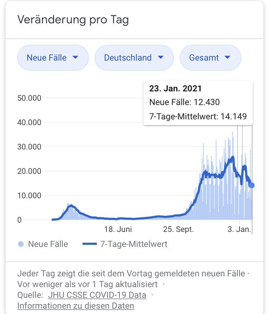The height and width of the screenshot is (314, 269).
Task: Select the highlighted data point on the chart
Action: (x=252, y=185)
